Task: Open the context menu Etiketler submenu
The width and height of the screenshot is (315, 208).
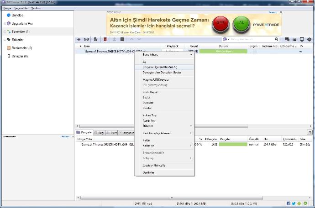Action: coord(164,126)
